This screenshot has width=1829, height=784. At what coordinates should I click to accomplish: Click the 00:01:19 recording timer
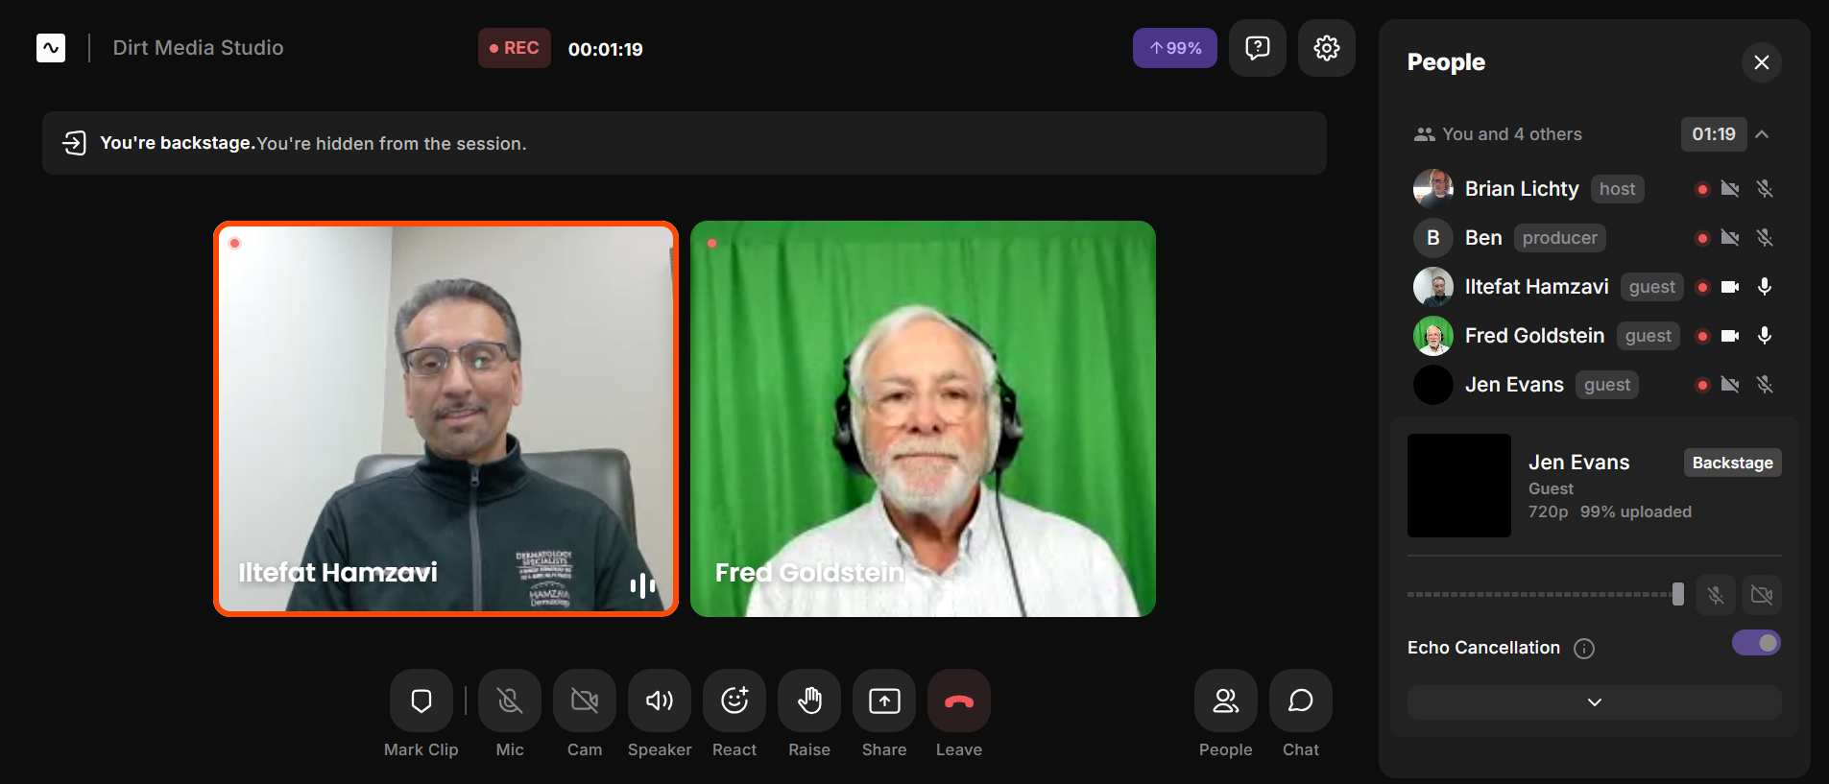[x=606, y=49]
